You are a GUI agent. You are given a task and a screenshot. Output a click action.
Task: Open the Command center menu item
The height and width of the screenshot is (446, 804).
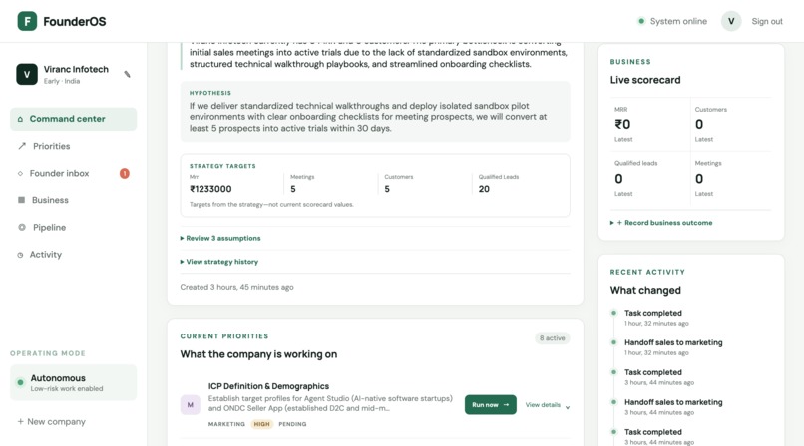[74, 119]
